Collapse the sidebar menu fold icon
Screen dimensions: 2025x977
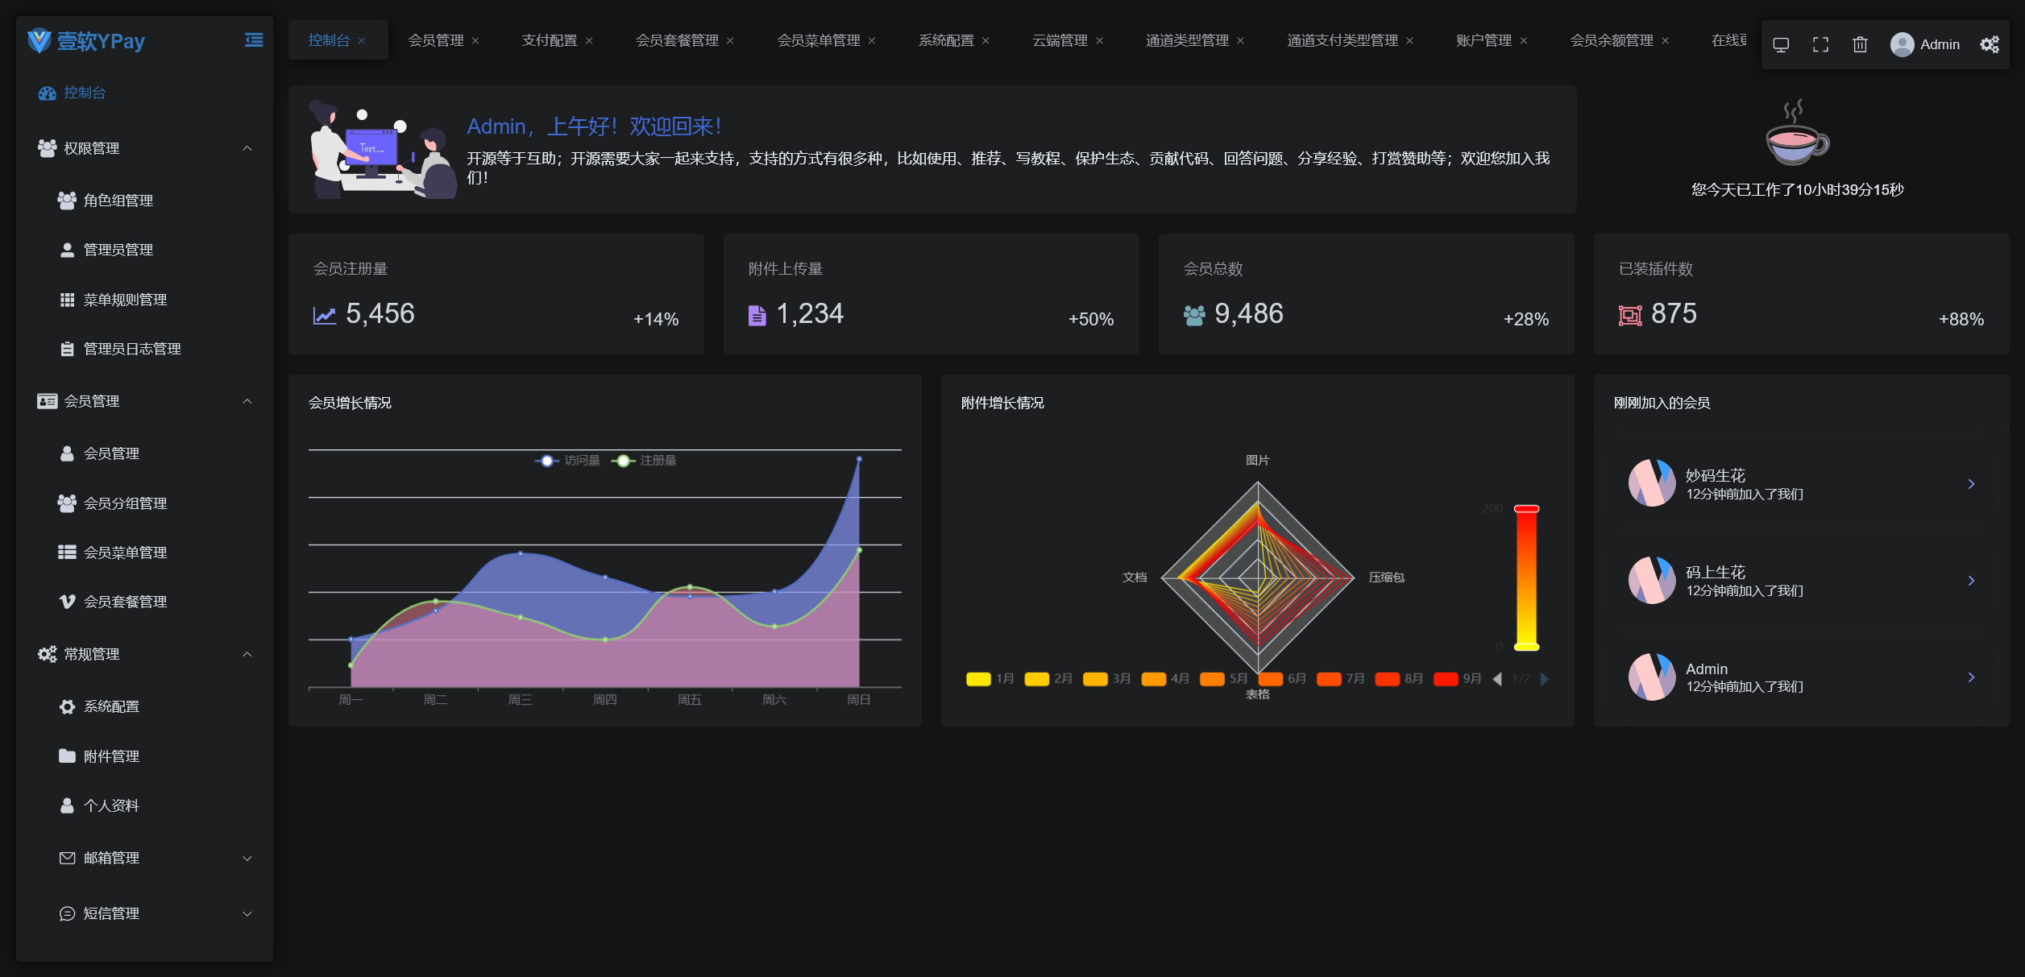click(254, 40)
